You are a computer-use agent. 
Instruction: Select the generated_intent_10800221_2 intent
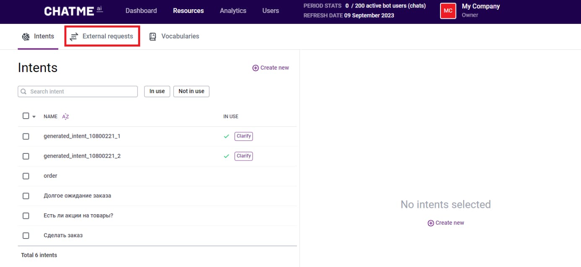coord(82,156)
